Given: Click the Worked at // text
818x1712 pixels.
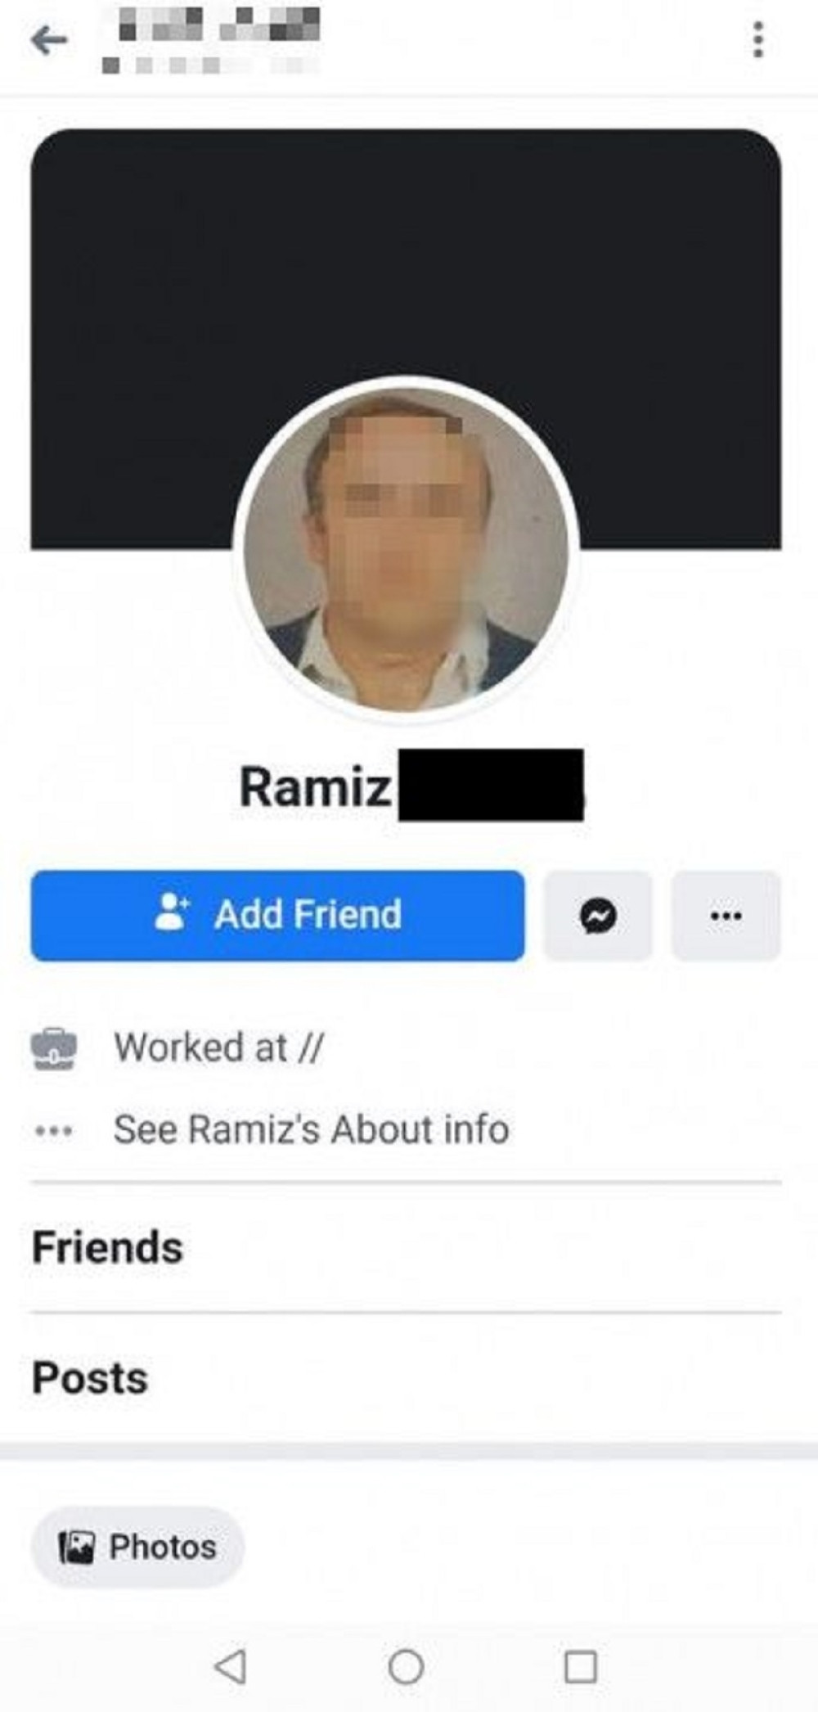Looking at the screenshot, I should [x=219, y=1047].
